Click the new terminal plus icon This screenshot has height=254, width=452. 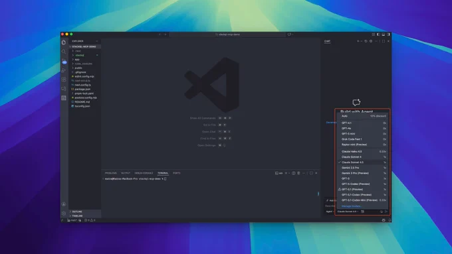click(286, 173)
